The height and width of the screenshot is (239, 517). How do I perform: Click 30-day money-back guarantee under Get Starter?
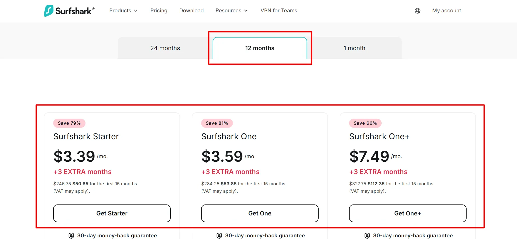[117, 236]
